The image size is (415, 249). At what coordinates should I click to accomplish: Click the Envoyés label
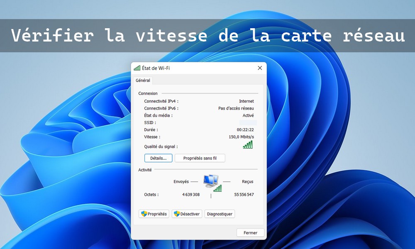point(181,181)
